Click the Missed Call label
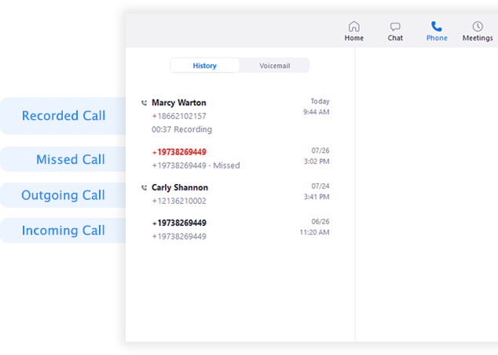This screenshot has width=498, height=355. coord(71,159)
